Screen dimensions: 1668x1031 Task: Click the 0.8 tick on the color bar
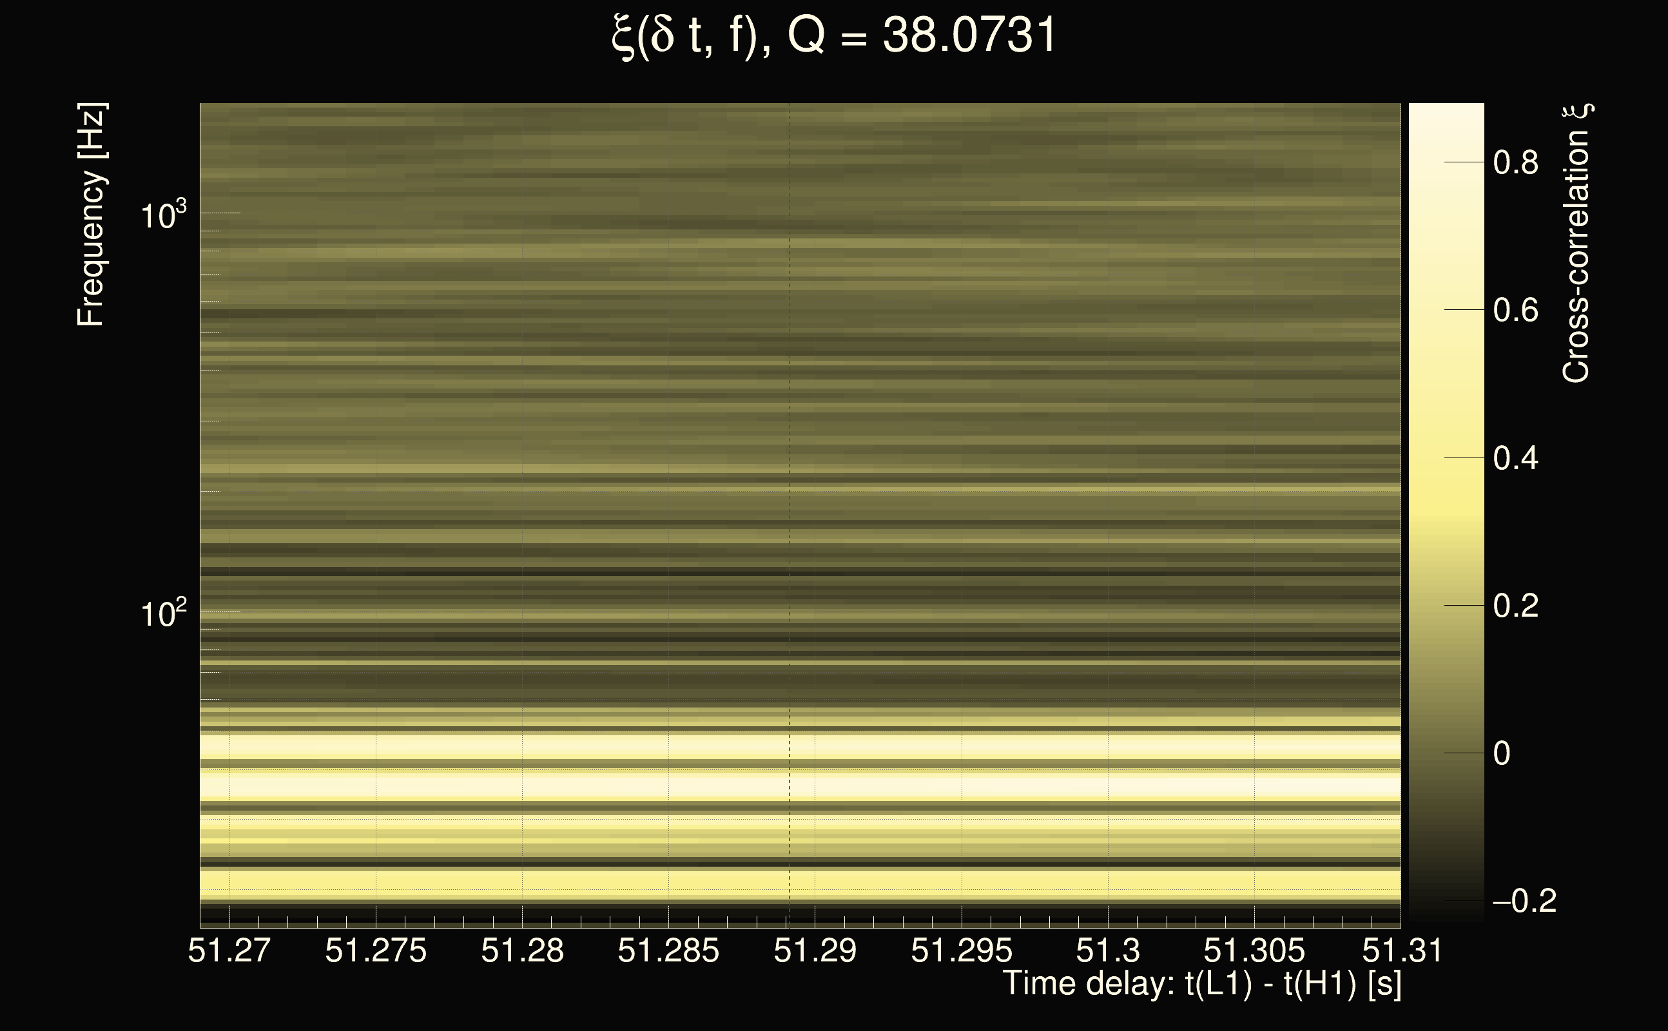[1515, 163]
